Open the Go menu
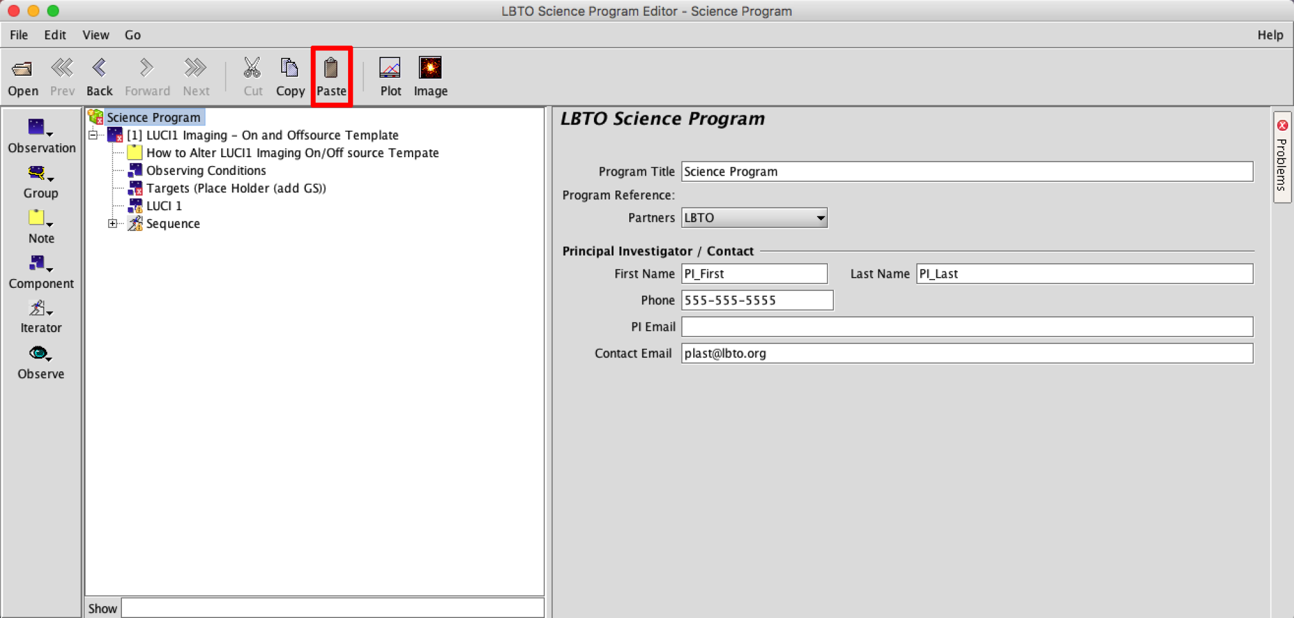The height and width of the screenshot is (618, 1294). pos(133,35)
